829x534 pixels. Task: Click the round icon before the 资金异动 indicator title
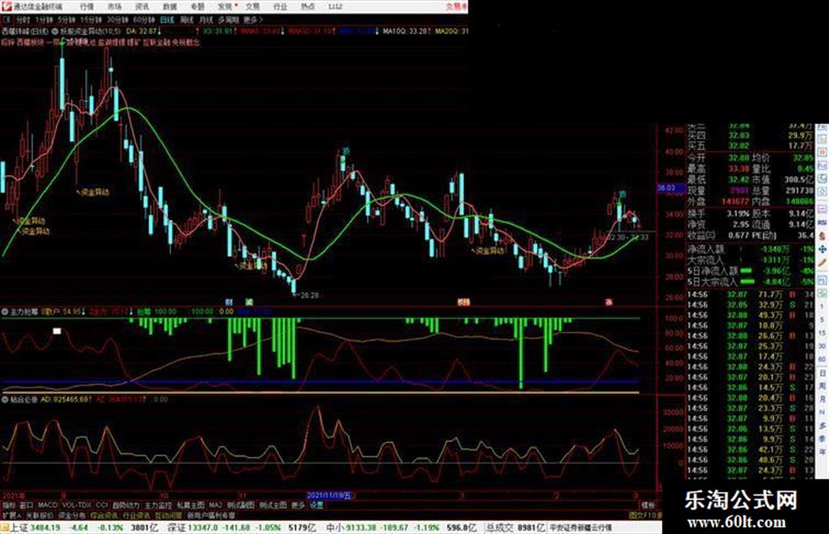(56, 32)
